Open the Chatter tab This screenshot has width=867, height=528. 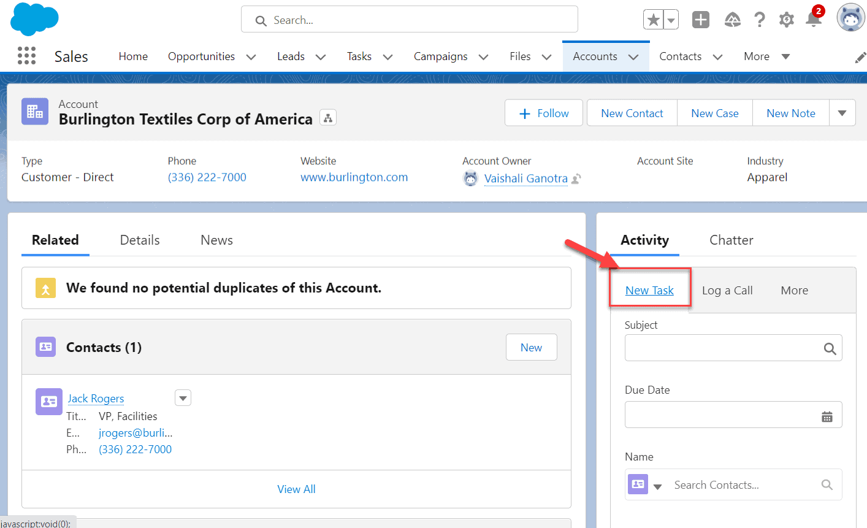pyautogui.click(x=731, y=240)
